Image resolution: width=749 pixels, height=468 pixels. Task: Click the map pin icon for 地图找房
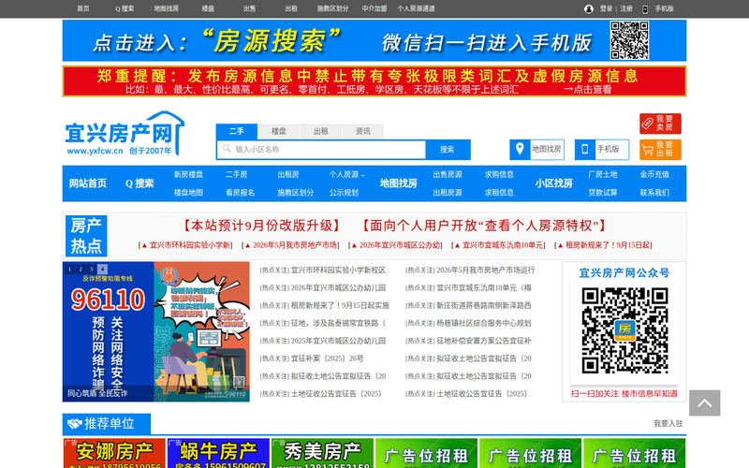pyautogui.click(x=520, y=149)
